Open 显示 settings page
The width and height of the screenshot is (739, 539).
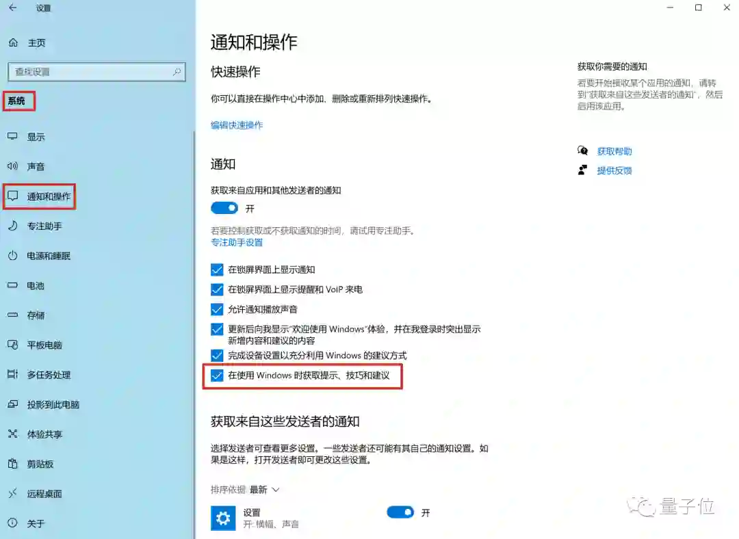pyautogui.click(x=36, y=137)
